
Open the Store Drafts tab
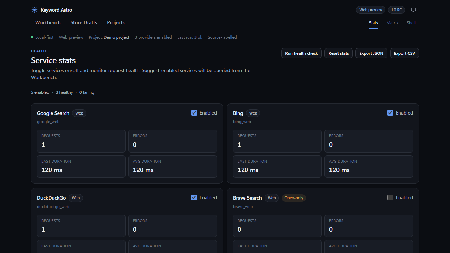[x=84, y=22]
